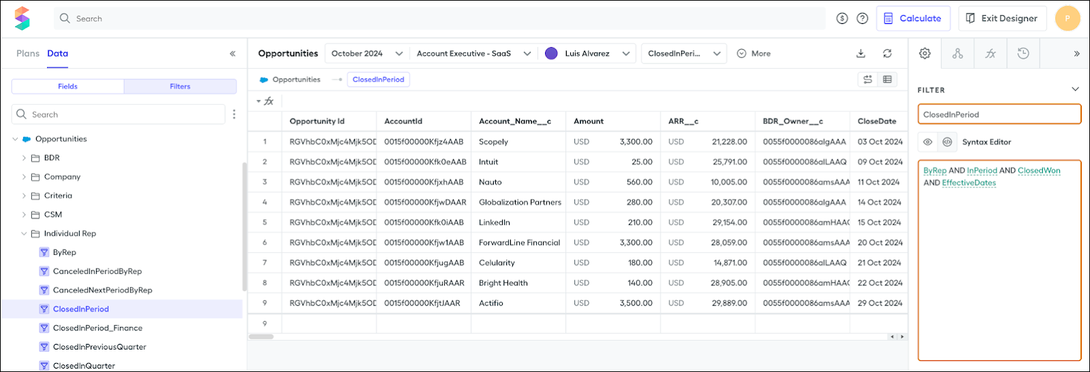Viewport: 1090px width, 372px height.
Task: Expand the More options menu
Action: click(x=753, y=53)
